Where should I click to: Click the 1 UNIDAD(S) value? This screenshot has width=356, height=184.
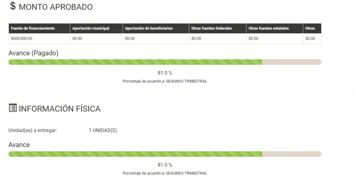click(103, 131)
